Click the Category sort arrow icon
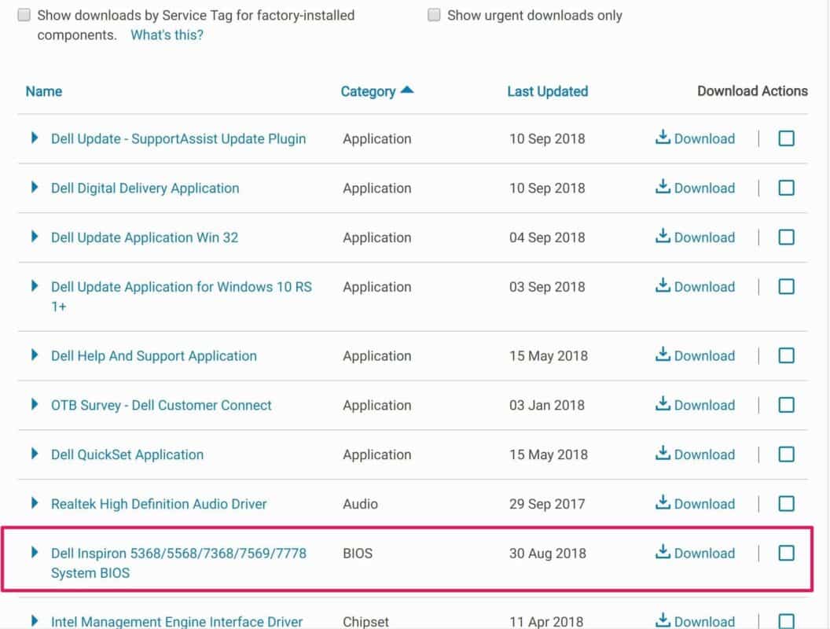 406,90
